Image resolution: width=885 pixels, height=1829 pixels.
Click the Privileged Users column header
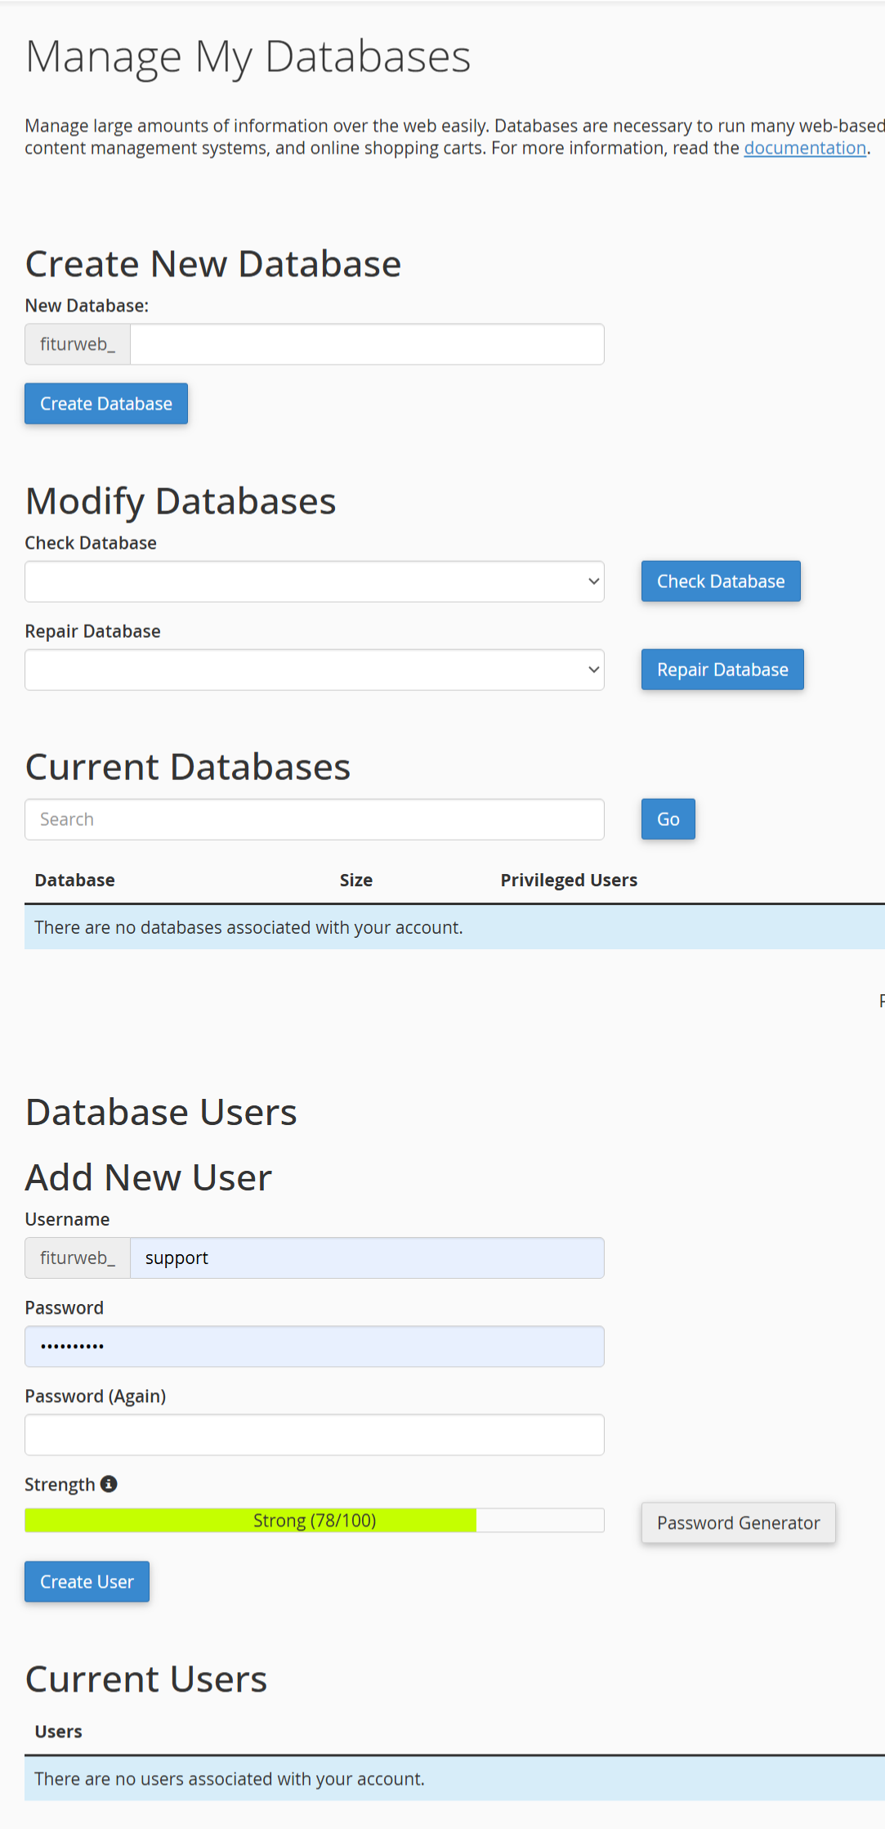click(569, 880)
